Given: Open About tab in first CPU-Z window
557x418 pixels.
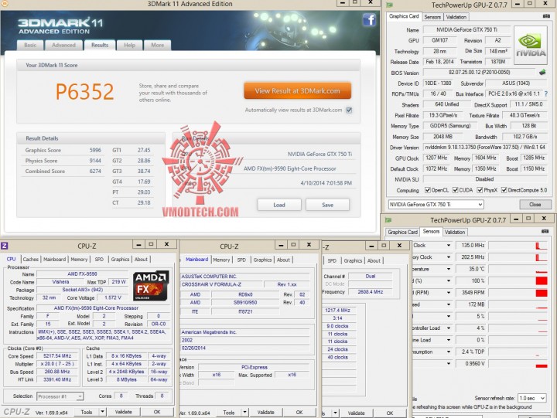Looking at the screenshot, I should 141,260.
